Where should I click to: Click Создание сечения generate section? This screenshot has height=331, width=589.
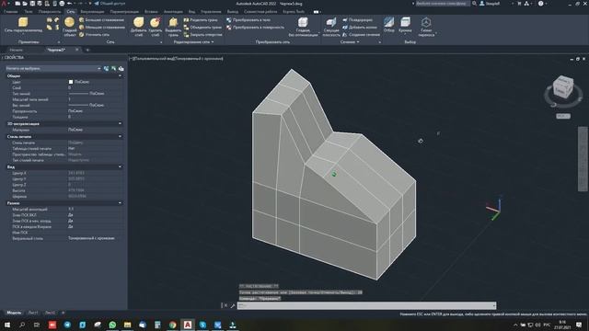click(x=361, y=35)
